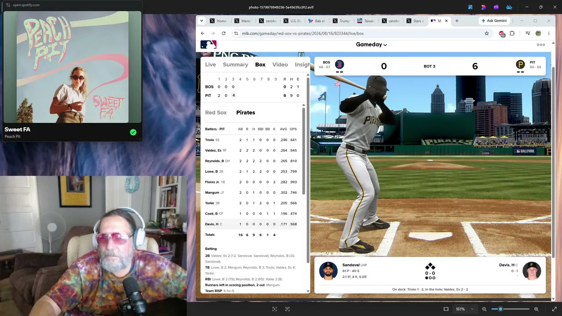Viewport: 562px width, 316px height.
Task: Switch to the Taiwan browser tab
Action: pyautogui.click(x=366, y=21)
